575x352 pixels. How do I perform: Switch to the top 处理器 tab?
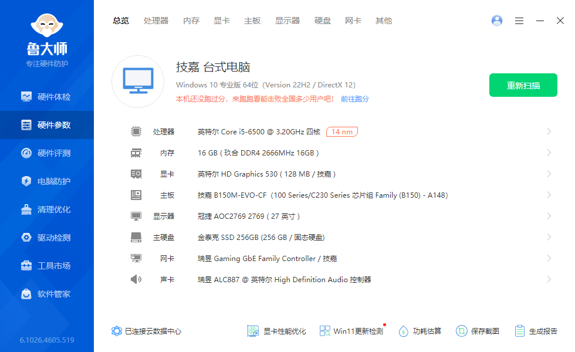156,21
